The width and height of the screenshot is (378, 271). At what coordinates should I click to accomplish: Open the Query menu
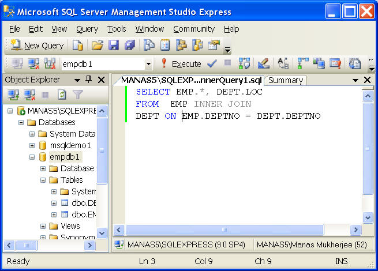(x=87, y=29)
